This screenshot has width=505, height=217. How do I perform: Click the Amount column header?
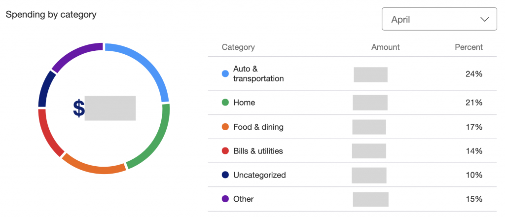385,47
